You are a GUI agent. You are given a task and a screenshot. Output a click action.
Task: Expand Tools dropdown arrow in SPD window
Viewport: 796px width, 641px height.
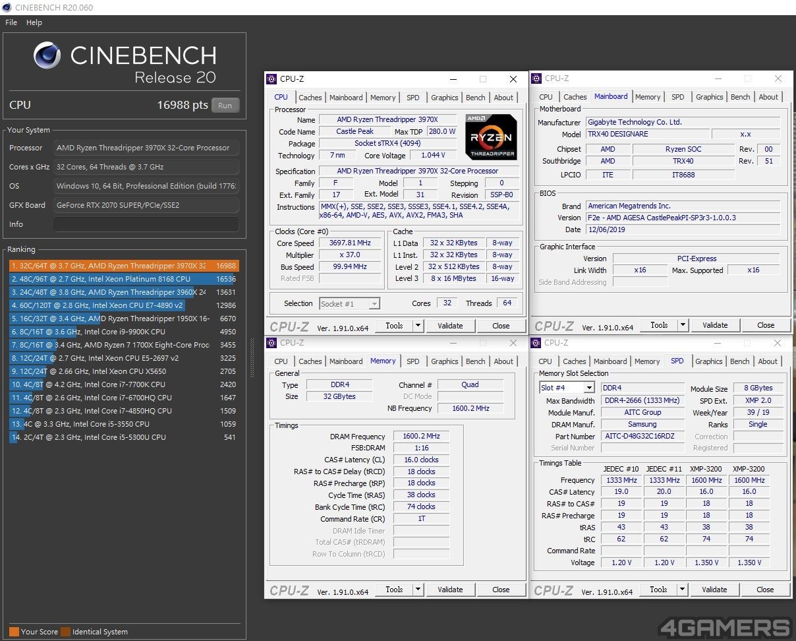pos(682,590)
